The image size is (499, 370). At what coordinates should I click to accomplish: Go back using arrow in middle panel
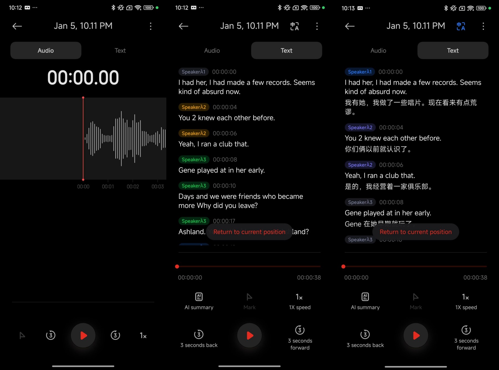(x=184, y=26)
